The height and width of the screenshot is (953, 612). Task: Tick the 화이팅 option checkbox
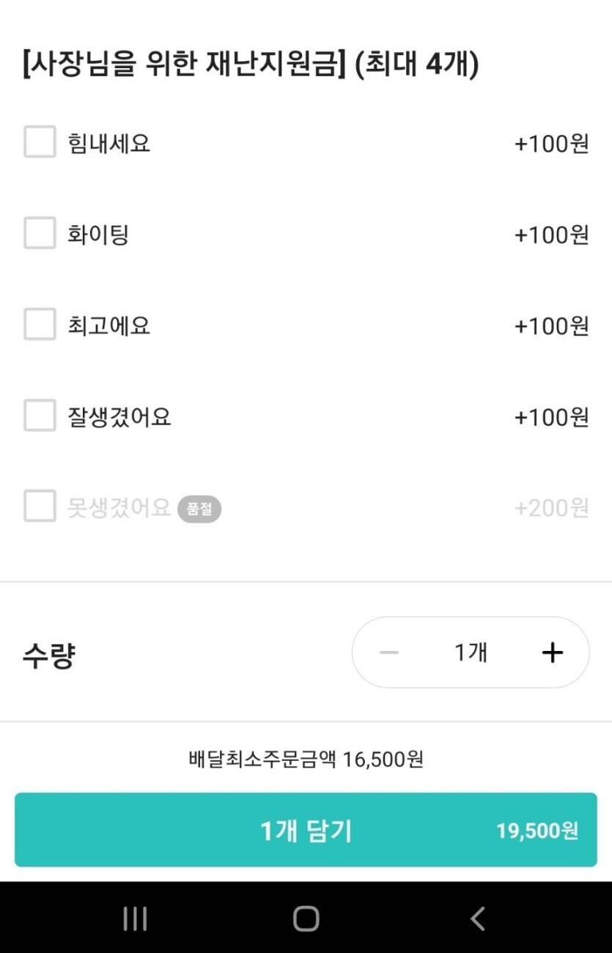pos(40,234)
